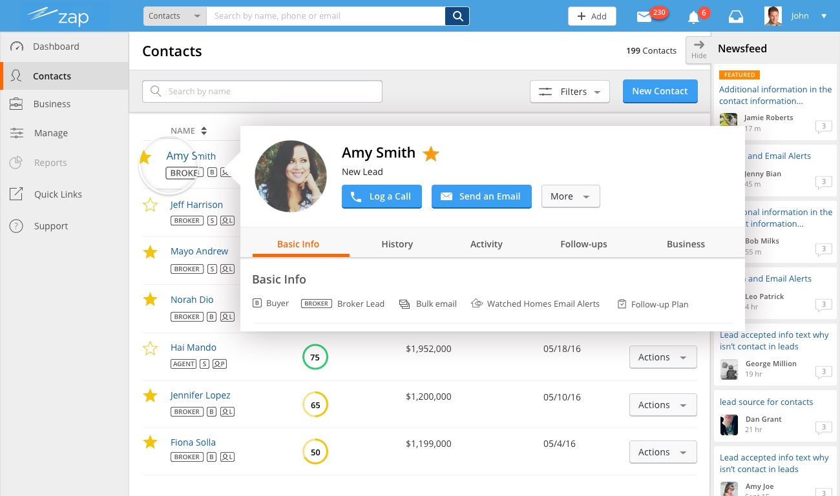This screenshot has width=840, height=496.
Task: Open the Actions dropdown for Hai Mando
Action: [x=663, y=357]
